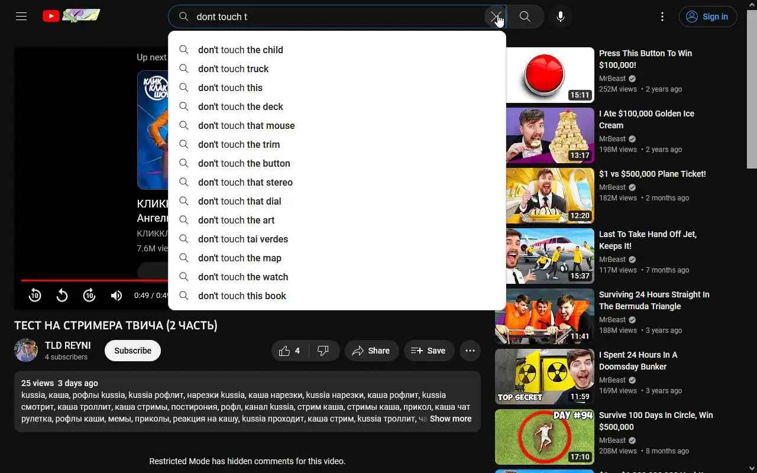Open "Press This Button To Win $100,000!" title
This screenshot has height=473, width=757.
645,59
